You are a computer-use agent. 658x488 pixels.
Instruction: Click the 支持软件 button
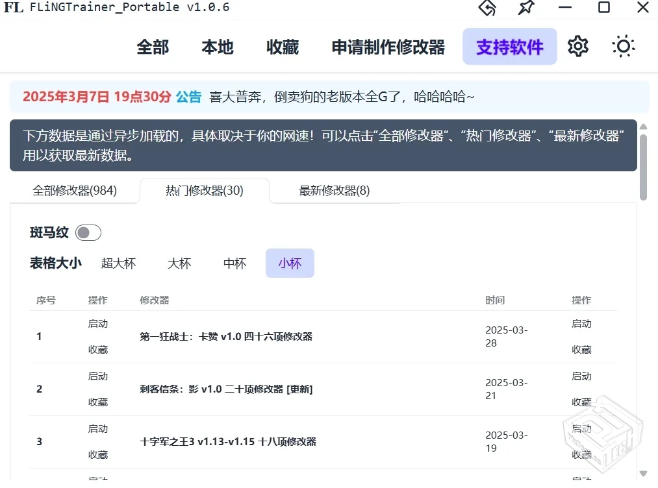509,46
